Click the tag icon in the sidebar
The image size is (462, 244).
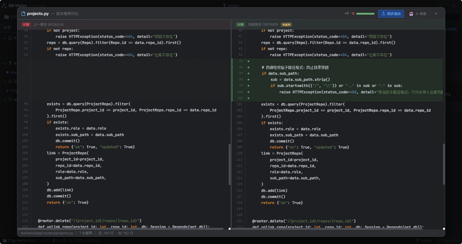10,99
